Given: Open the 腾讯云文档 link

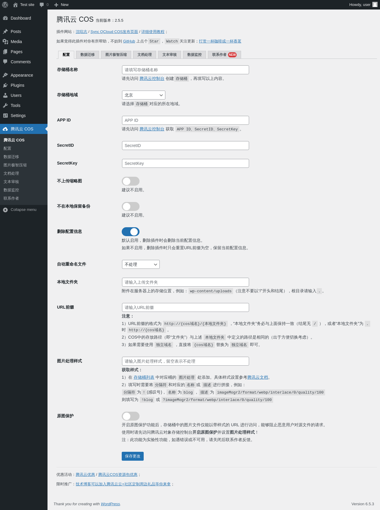Looking at the screenshot, I should pyautogui.click(x=258, y=377).
